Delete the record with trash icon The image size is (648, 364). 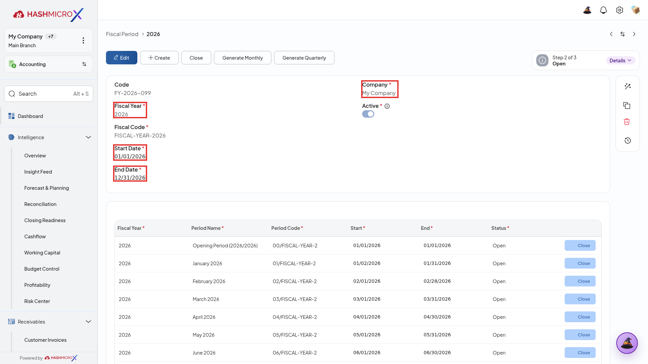627,122
